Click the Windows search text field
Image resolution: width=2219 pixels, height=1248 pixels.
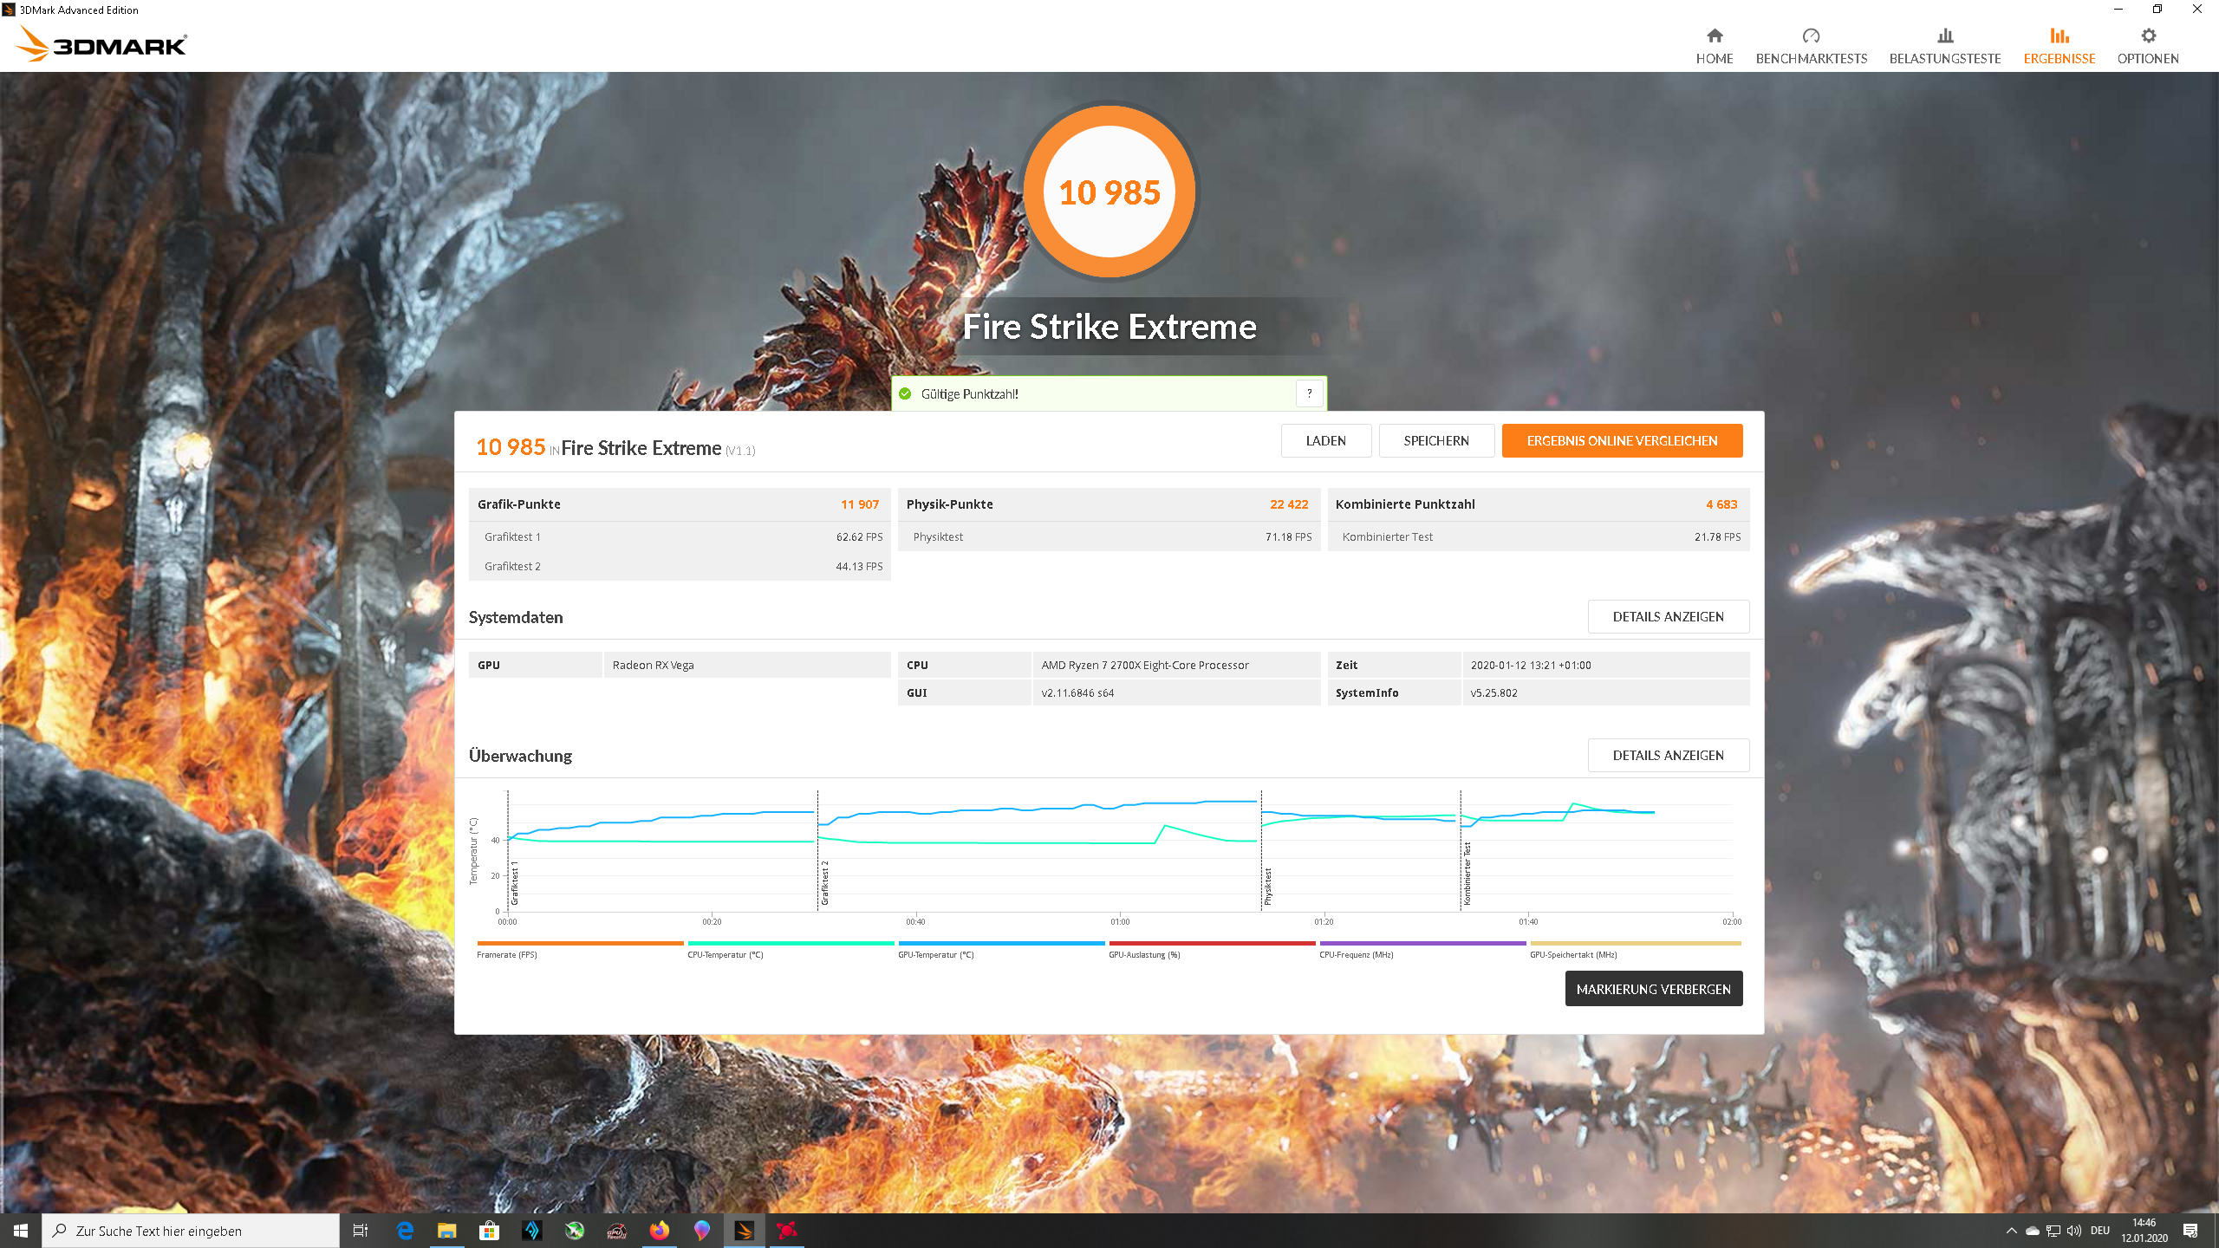point(191,1231)
